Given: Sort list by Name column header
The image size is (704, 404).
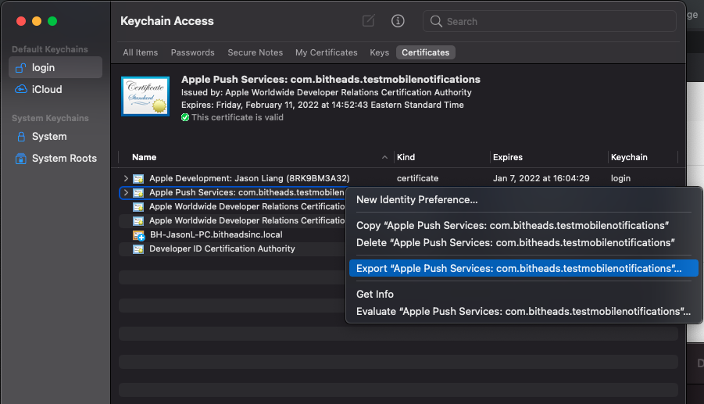Looking at the screenshot, I should (144, 157).
